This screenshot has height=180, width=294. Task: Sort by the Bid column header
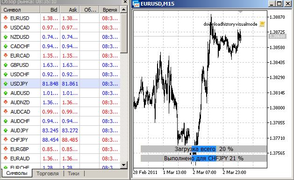[50, 9]
